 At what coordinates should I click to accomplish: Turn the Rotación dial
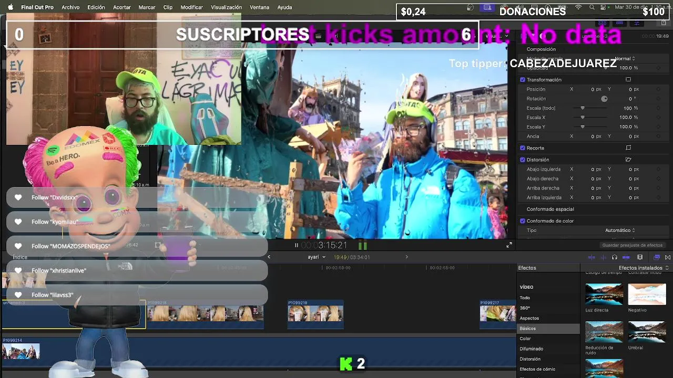[x=604, y=99]
